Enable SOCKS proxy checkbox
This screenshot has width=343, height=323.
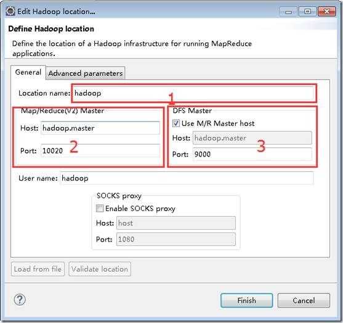point(100,208)
